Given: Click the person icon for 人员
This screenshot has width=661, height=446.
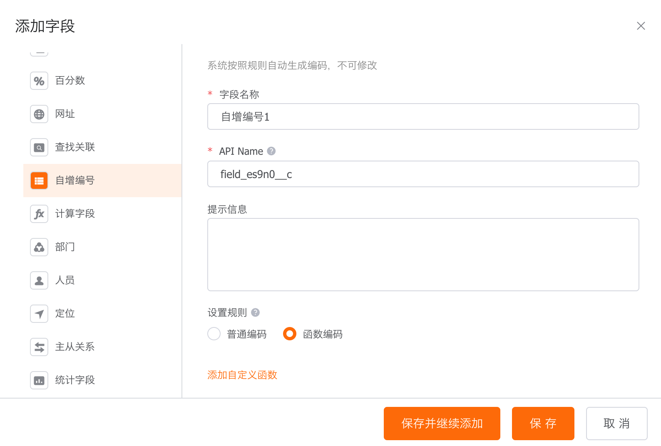Looking at the screenshot, I should (x=39, y=280).
